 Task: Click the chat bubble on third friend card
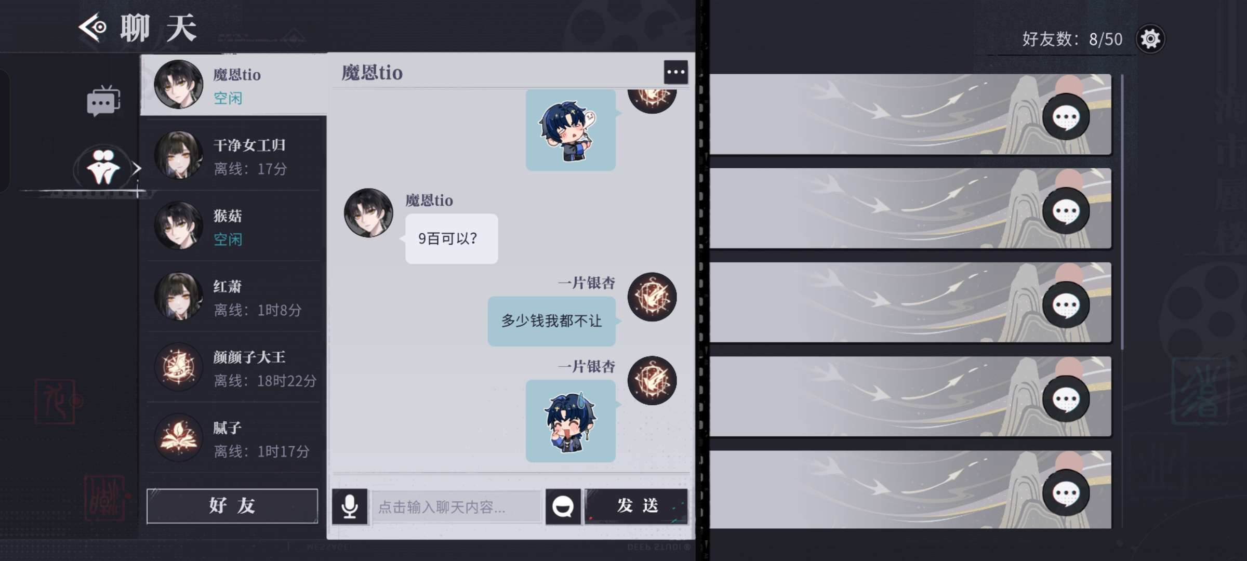(1066, 305)
